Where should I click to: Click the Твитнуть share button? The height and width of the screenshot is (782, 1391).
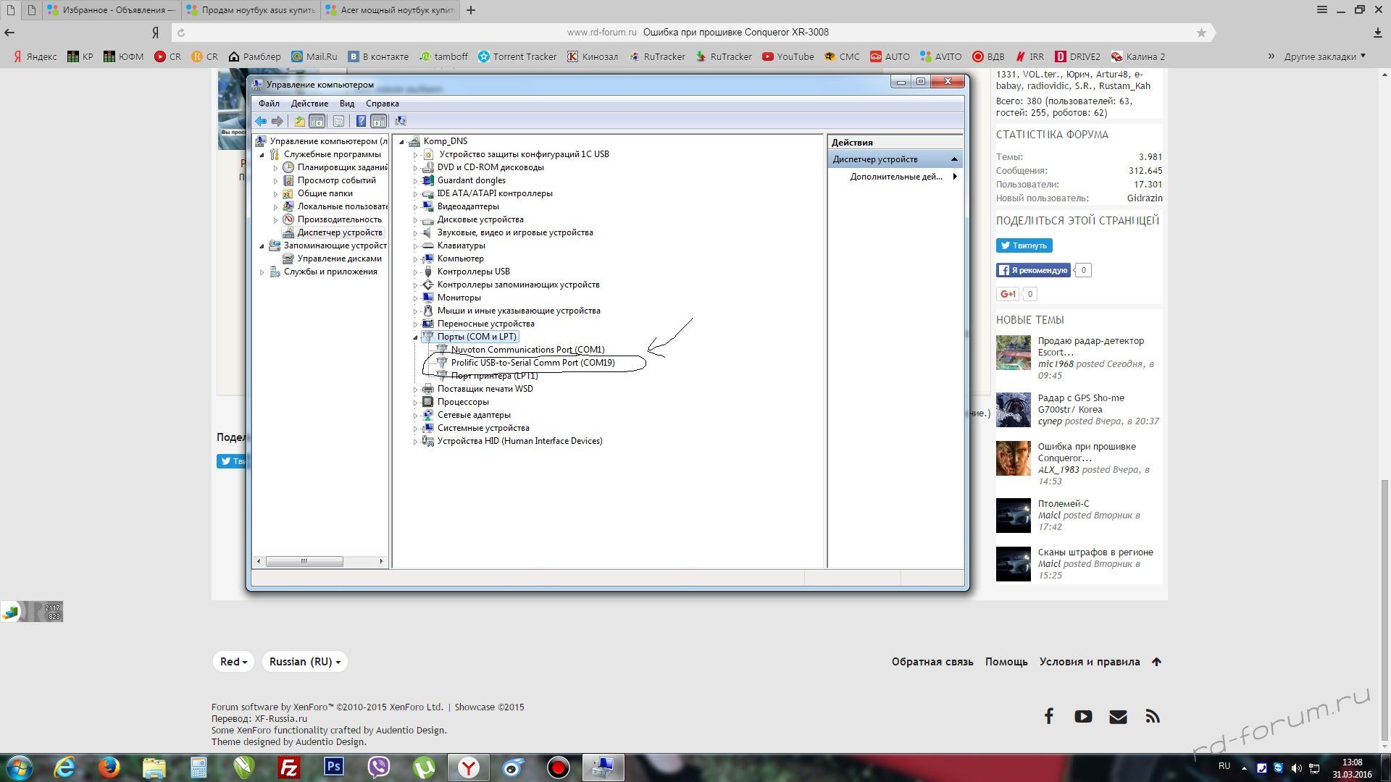[x=1024, y=245]
